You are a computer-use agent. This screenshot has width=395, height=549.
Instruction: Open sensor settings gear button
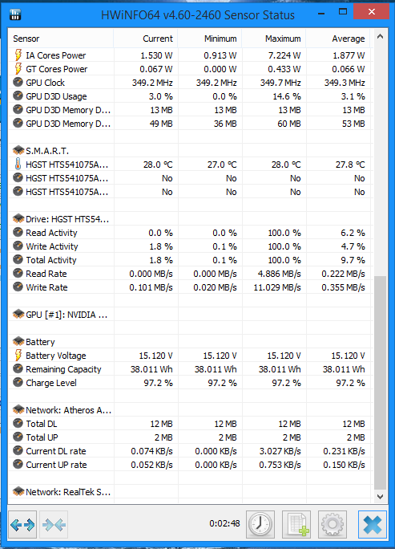click(x=333, y=524)
